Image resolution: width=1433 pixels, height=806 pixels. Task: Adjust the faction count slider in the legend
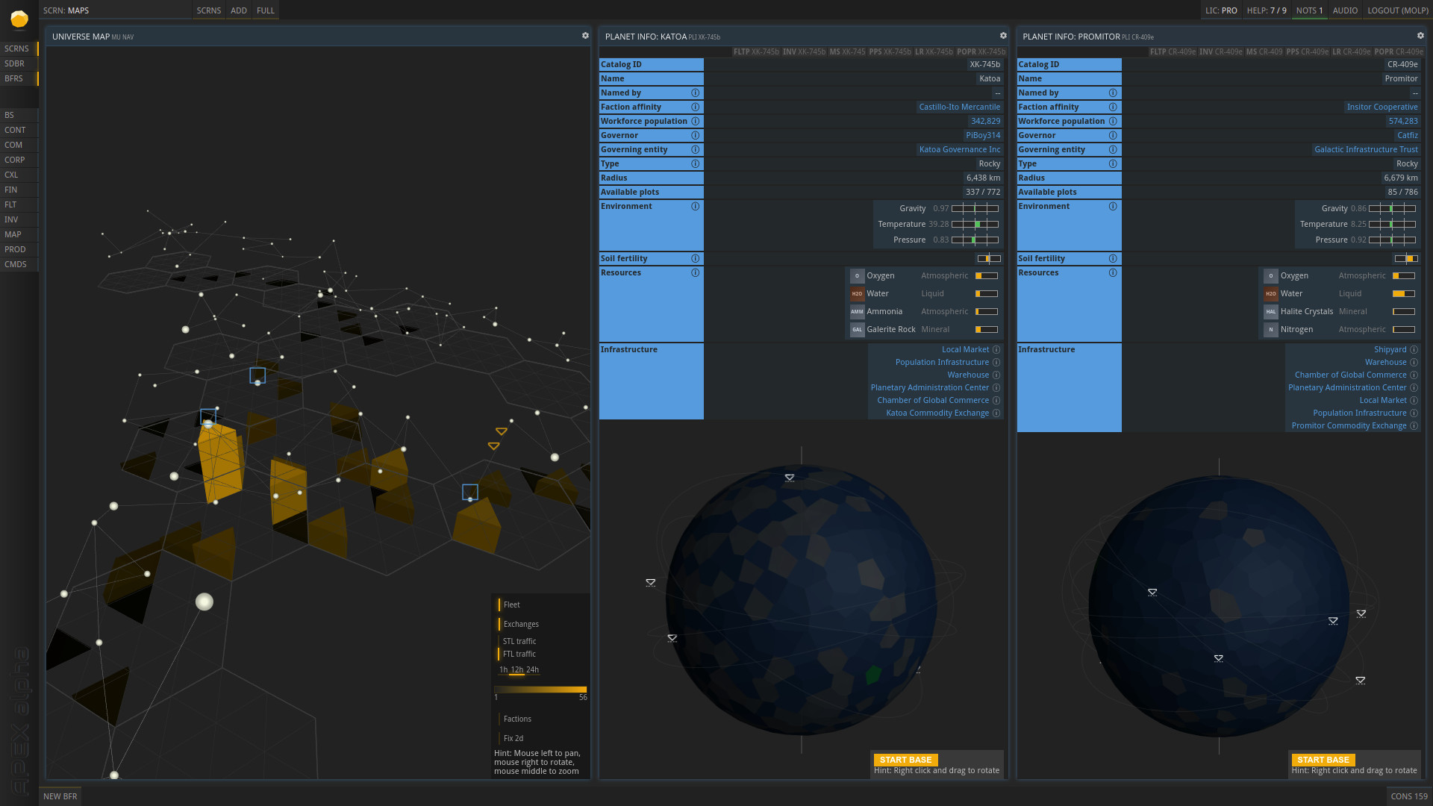(540, 690)
